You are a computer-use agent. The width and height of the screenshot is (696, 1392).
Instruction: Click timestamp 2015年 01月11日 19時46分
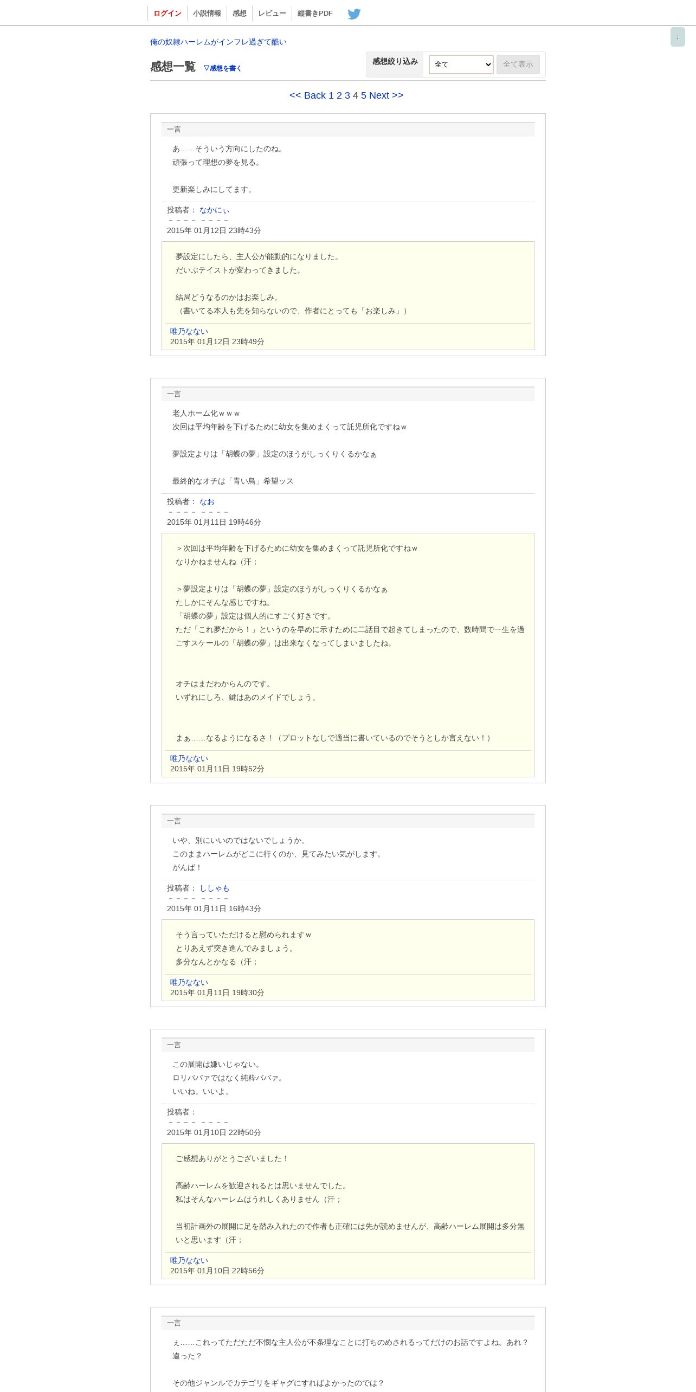coord(214,522)
